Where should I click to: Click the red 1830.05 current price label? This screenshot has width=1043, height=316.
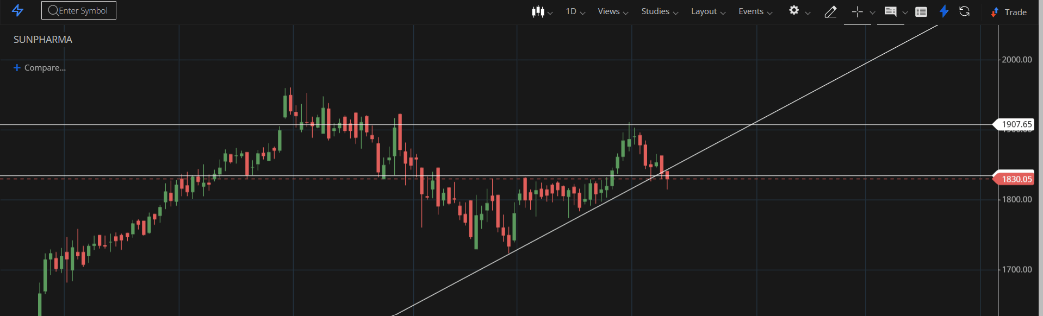click(1015, 179)
